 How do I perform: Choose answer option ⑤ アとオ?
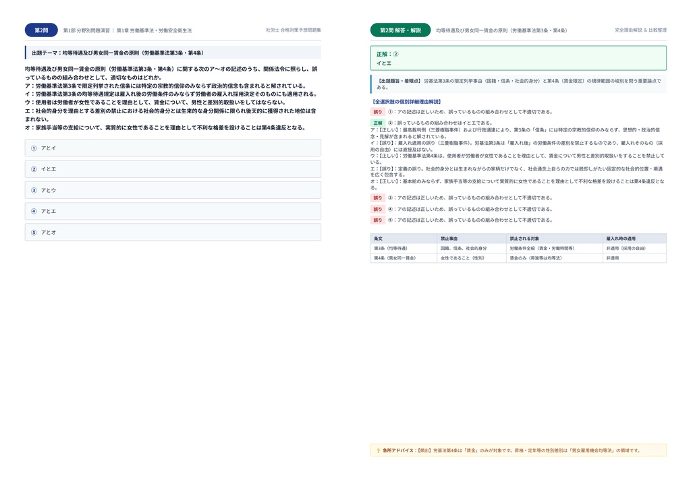pos(173,233)
